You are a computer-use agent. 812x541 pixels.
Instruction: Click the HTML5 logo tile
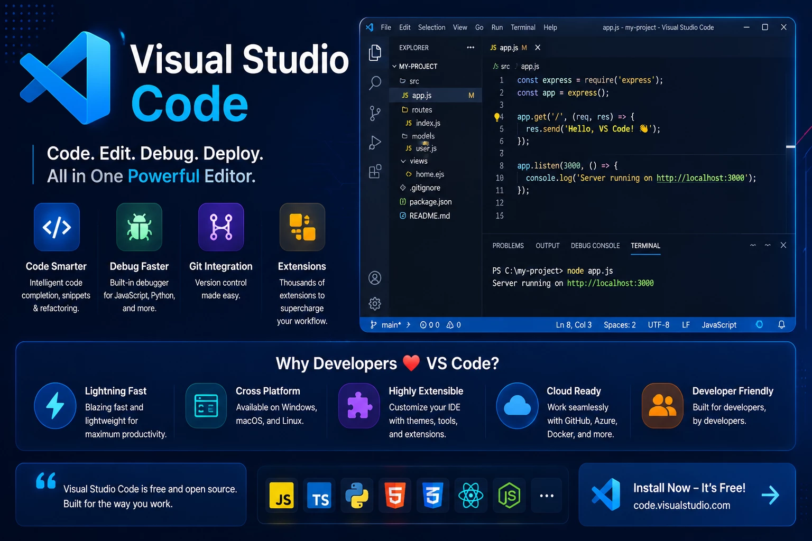coord(395,495)
